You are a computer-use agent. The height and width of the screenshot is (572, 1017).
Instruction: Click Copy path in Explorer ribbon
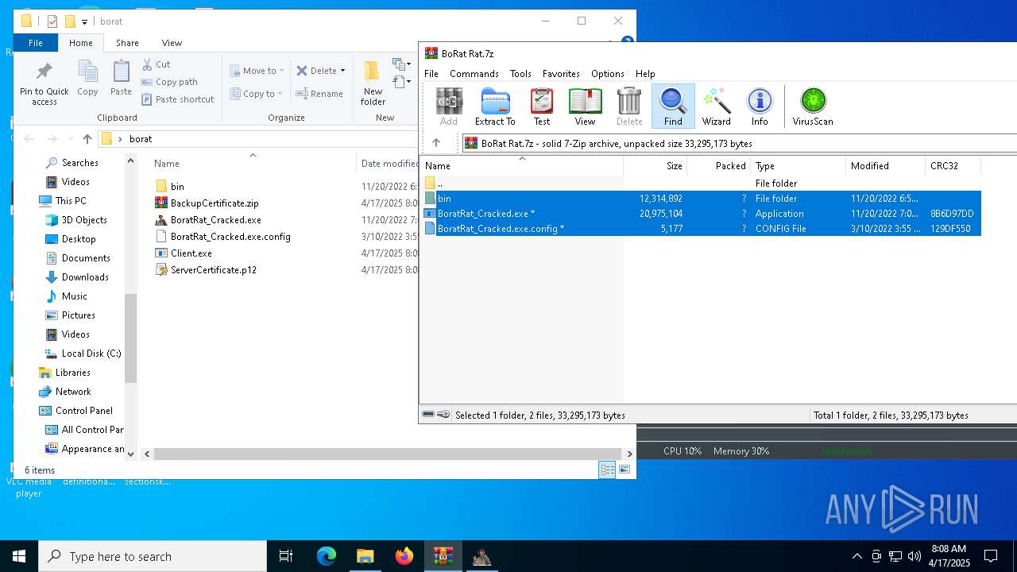[169, 82]
